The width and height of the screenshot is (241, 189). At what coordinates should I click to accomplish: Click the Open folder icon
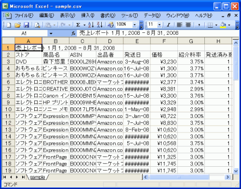coord(17,25)
